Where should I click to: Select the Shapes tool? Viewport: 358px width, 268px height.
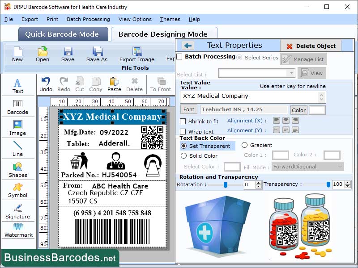(18, 170)
